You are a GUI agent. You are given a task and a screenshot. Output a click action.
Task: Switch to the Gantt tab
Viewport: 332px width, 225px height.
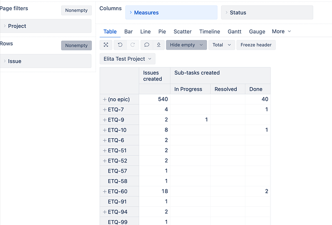[234, 31]
